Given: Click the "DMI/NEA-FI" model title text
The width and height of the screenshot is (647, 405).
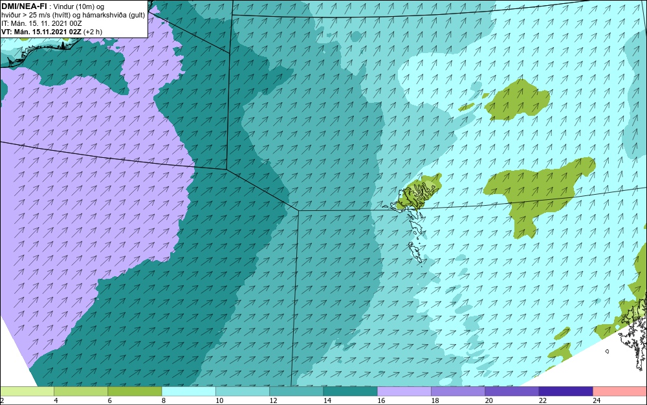Looking at the screenshot, I should (x=23, y=6).
